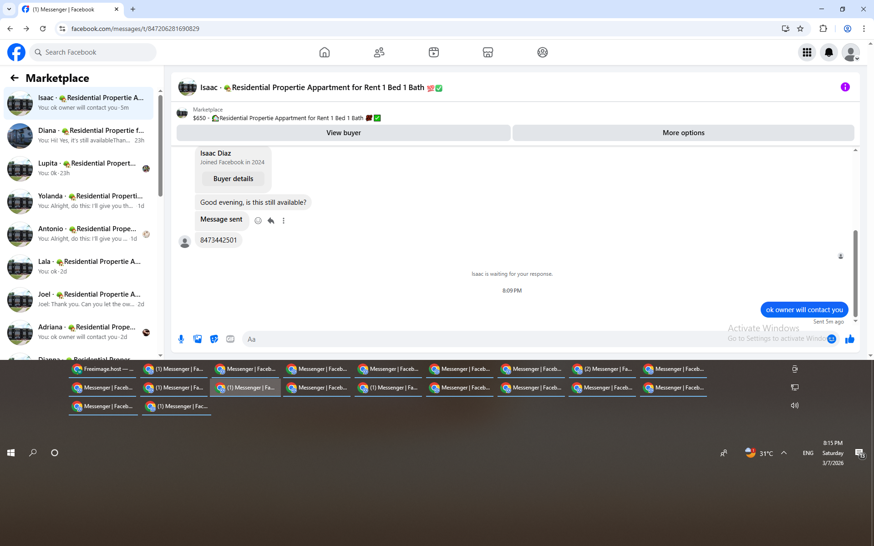
Task: Select the Messenger | Facebook browser tab
Action: pyautogui.click(x=71, y=9)
